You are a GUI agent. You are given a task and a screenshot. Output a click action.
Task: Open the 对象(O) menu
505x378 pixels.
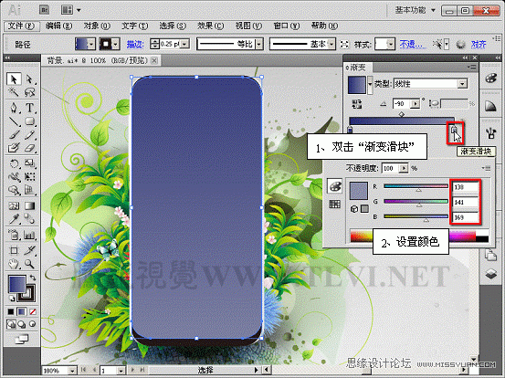click(x=97, y=26)
